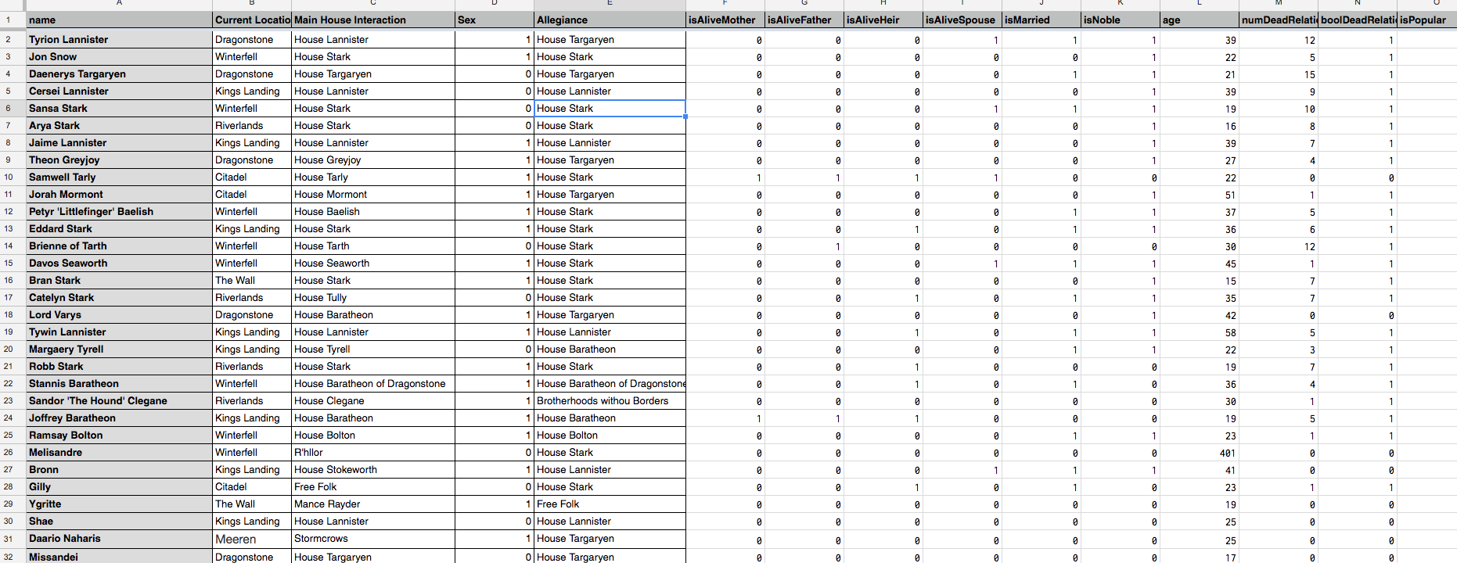
Task: Click the 'House Seaworth' cell
Action: [373, 263]
